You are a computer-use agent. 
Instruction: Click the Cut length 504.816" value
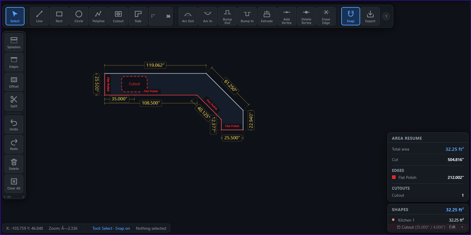pos(456,160)
